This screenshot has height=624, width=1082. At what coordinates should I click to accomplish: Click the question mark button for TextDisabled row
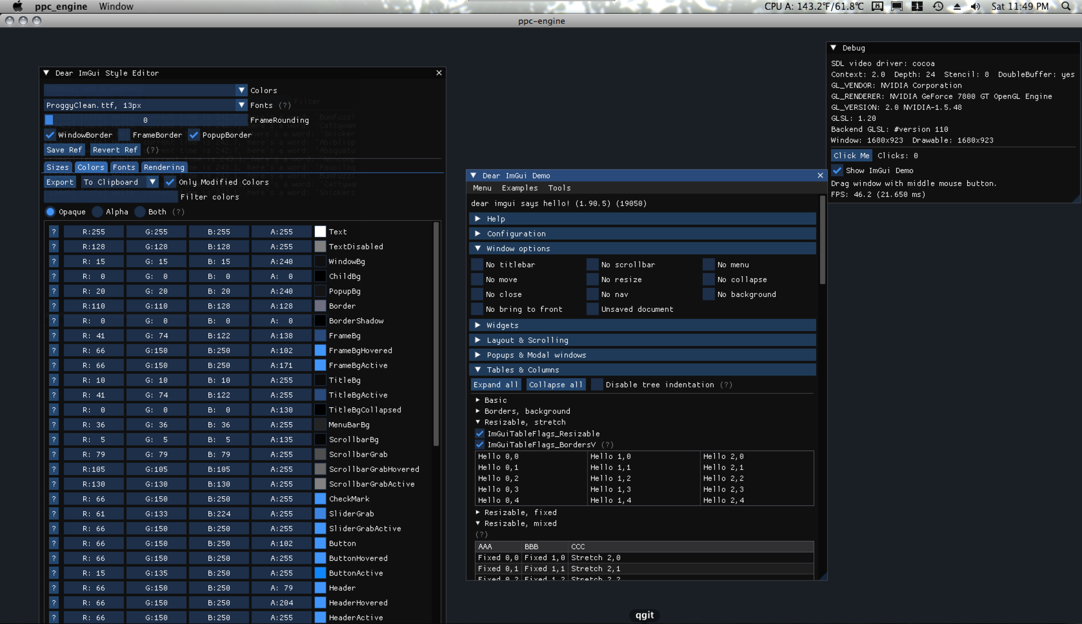54,246
